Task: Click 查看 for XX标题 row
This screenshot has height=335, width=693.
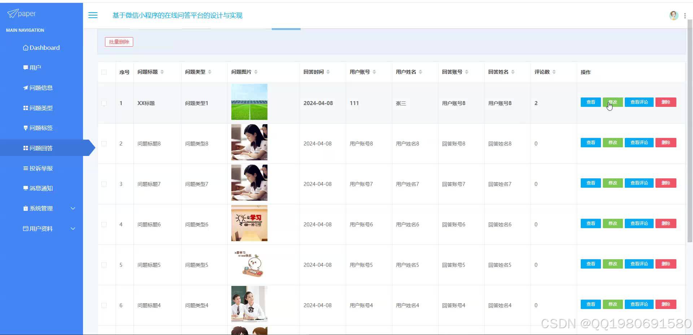Action: pos(590,102)
